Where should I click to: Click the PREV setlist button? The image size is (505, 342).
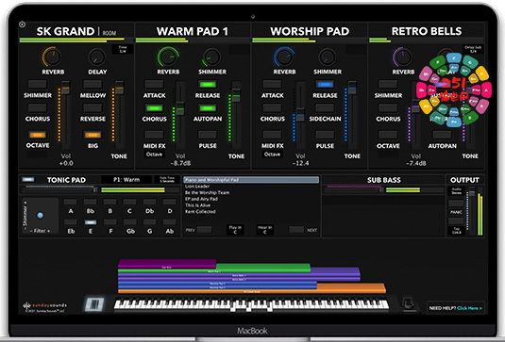(205, 230)
